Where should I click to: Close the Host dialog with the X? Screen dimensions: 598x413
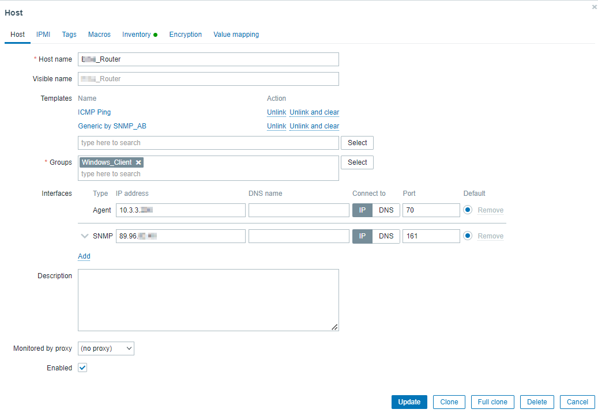(x=594, y=7)
